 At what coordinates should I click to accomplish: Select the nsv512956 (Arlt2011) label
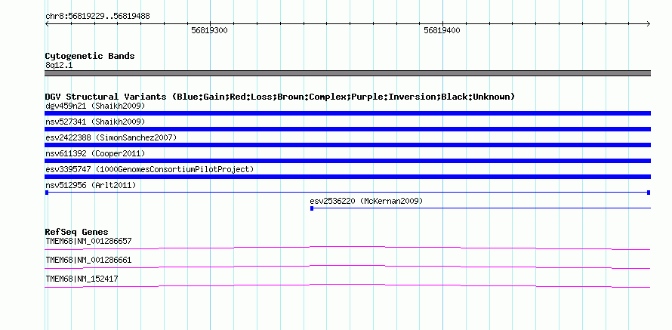coord(91,185)
